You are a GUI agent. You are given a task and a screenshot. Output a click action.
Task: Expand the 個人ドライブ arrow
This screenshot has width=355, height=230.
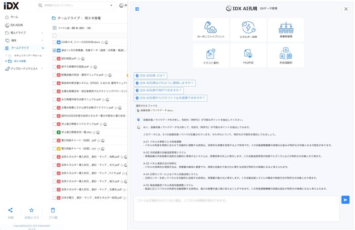(42, 33)
